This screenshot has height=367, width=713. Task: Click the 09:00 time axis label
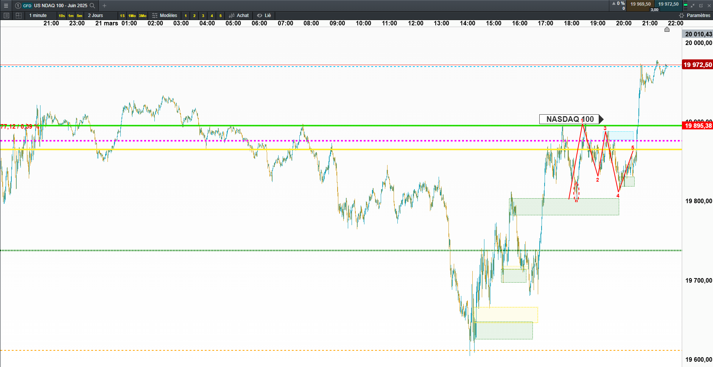pos(337,23)
